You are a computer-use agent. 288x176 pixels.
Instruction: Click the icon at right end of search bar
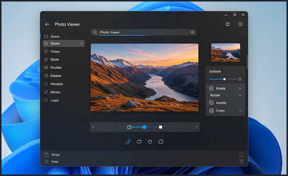click(x=192, y=32)
